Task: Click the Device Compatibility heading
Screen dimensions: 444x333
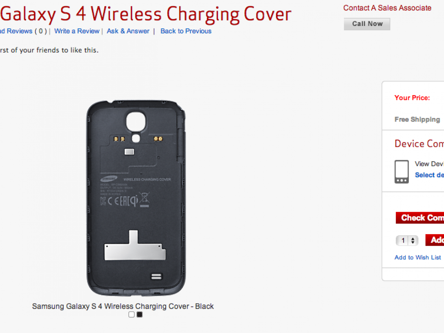Action: (x=419, y=144)
